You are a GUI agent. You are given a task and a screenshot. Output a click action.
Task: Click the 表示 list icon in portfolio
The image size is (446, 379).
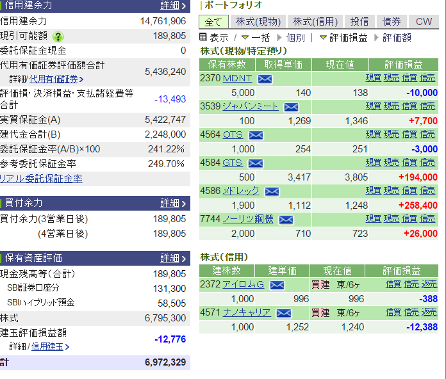[x=202, y=37]
